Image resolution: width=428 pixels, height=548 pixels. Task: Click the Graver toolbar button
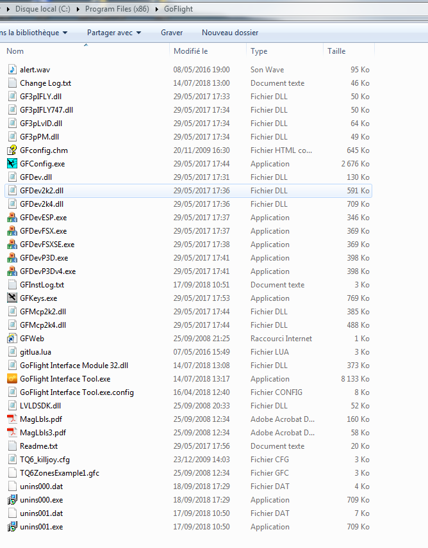(172, 33)
